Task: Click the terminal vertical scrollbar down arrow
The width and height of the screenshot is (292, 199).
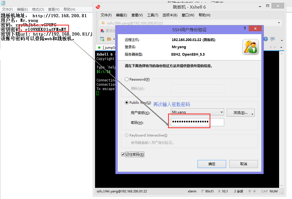Action: pos(282,186)
